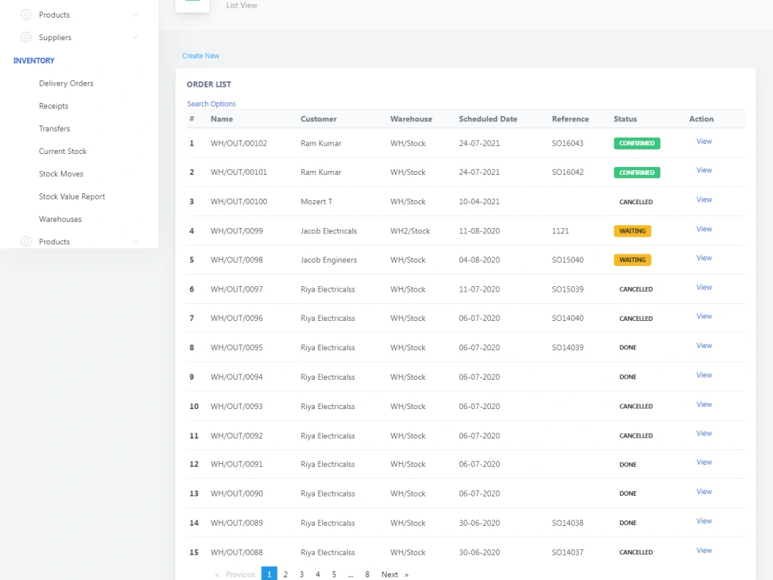Click customer Mozert T cell
The image size is (773, 580).
(x=316, y=202)
